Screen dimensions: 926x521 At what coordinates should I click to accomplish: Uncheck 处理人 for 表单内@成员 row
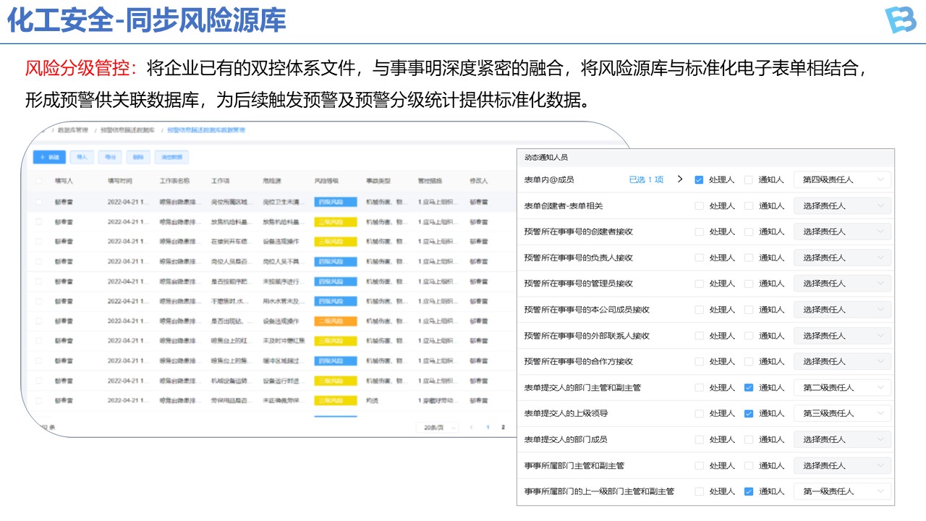pos(699,180)
